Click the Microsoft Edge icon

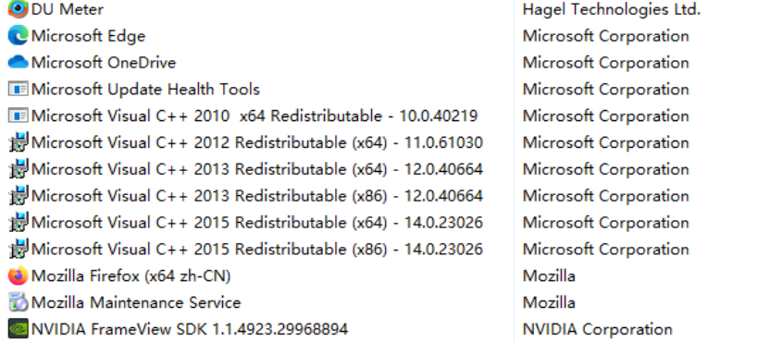18,36
